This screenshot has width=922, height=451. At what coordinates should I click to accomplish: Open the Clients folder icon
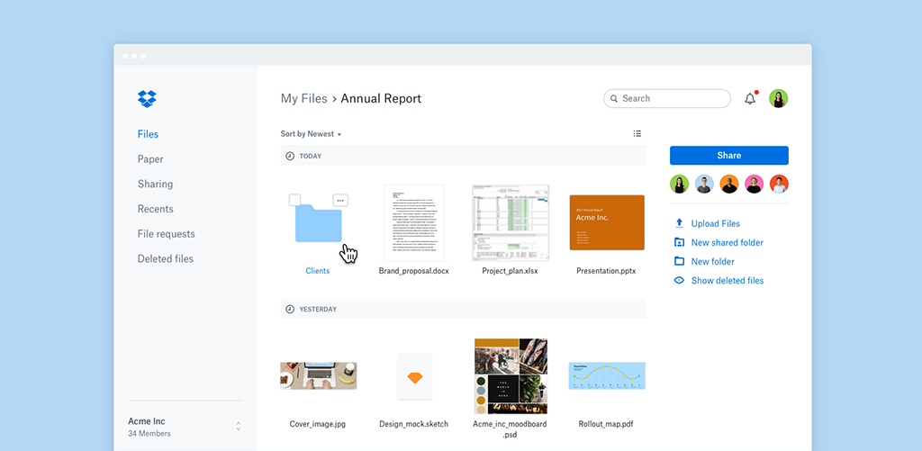pos(318,224)
